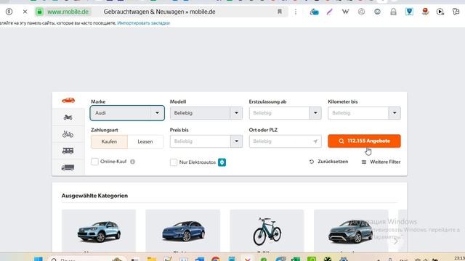Click the play-circle extension icon
The image size is (465, 261).
pos(440,12)
